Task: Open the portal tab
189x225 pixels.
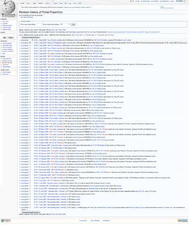Action: 22,3
